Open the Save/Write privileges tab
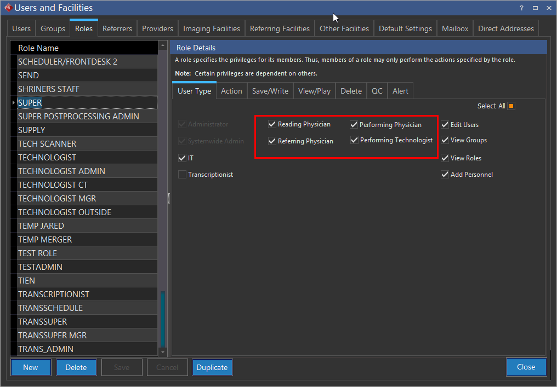The image size is (557, 387). [x=270, y=91]
